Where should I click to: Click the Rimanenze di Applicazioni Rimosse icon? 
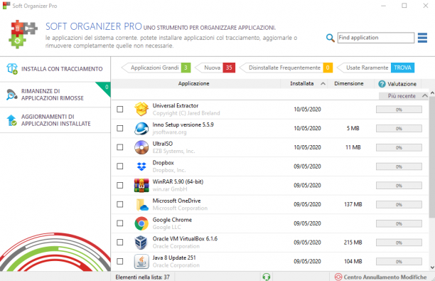(11, 95)
